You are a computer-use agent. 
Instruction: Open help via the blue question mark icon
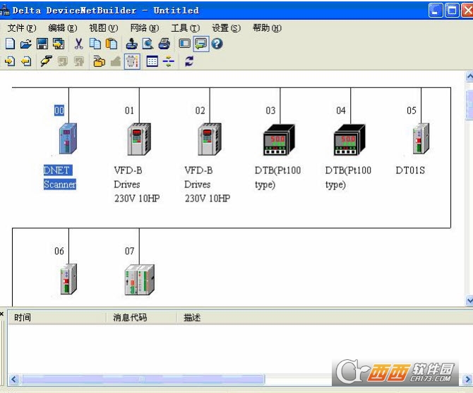pos(217,44)
